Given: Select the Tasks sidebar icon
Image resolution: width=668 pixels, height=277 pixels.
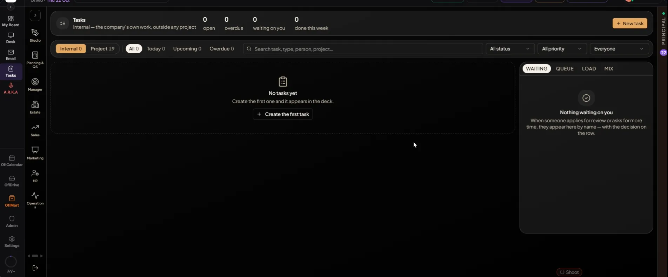Looking at the screenshot, I should (11, 72).
